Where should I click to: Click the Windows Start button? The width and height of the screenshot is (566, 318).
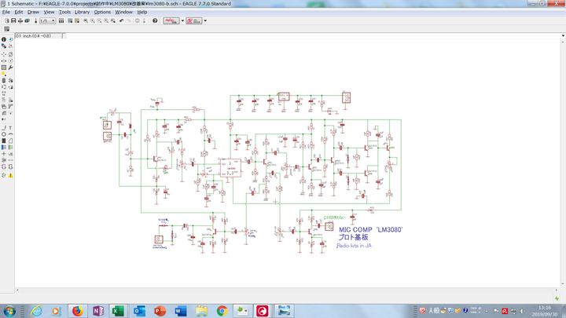pyautogui.click(x=9, y=311)
